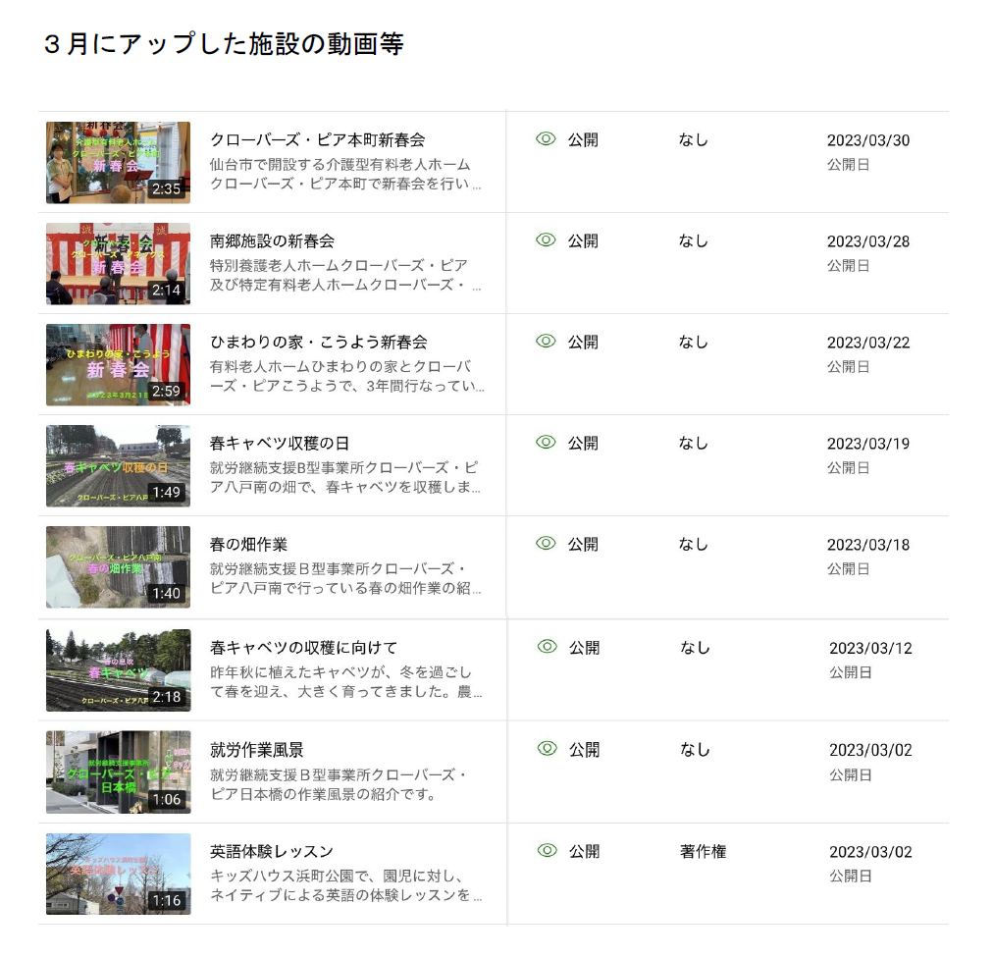Click the eye icon for 就労作業風景

(x=547, y=749)
